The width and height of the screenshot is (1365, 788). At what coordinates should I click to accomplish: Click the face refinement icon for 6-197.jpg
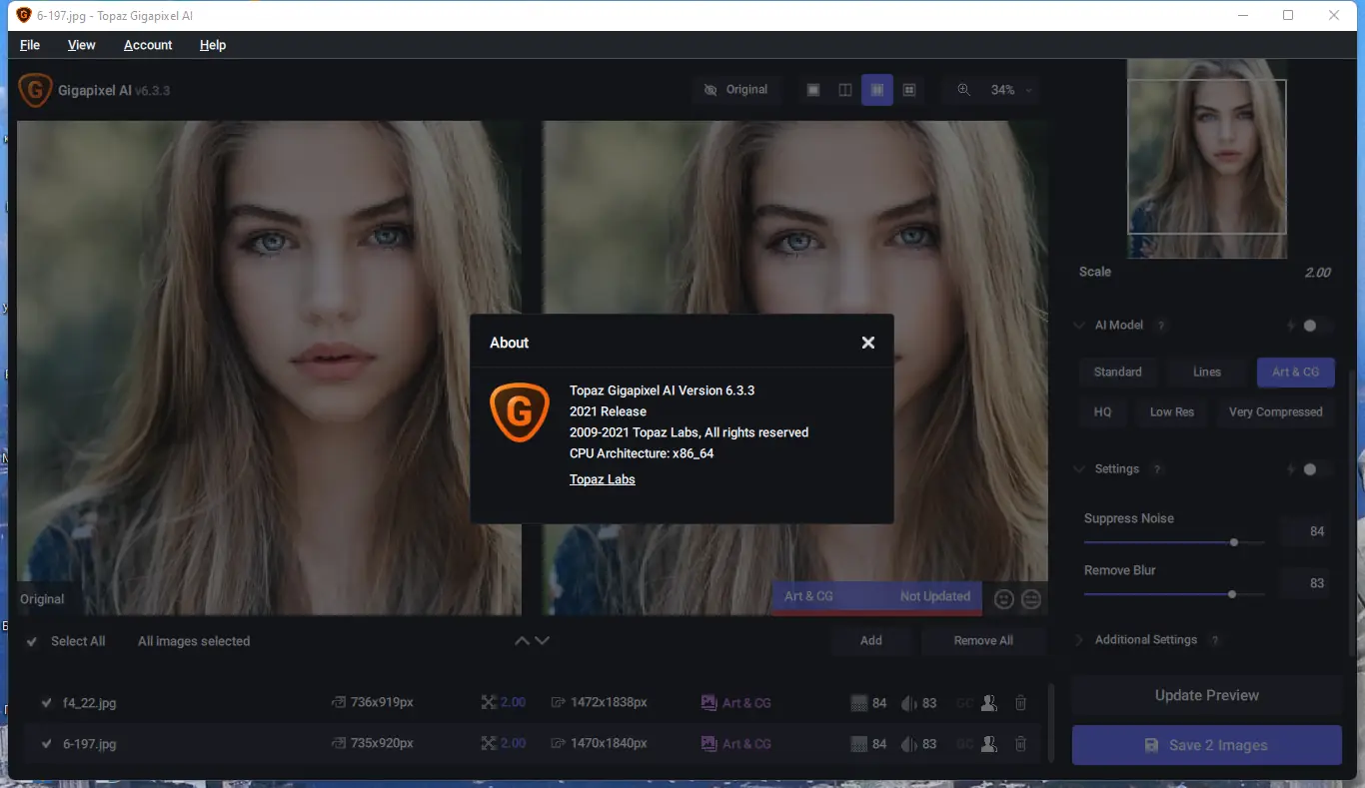pos(989,744)
